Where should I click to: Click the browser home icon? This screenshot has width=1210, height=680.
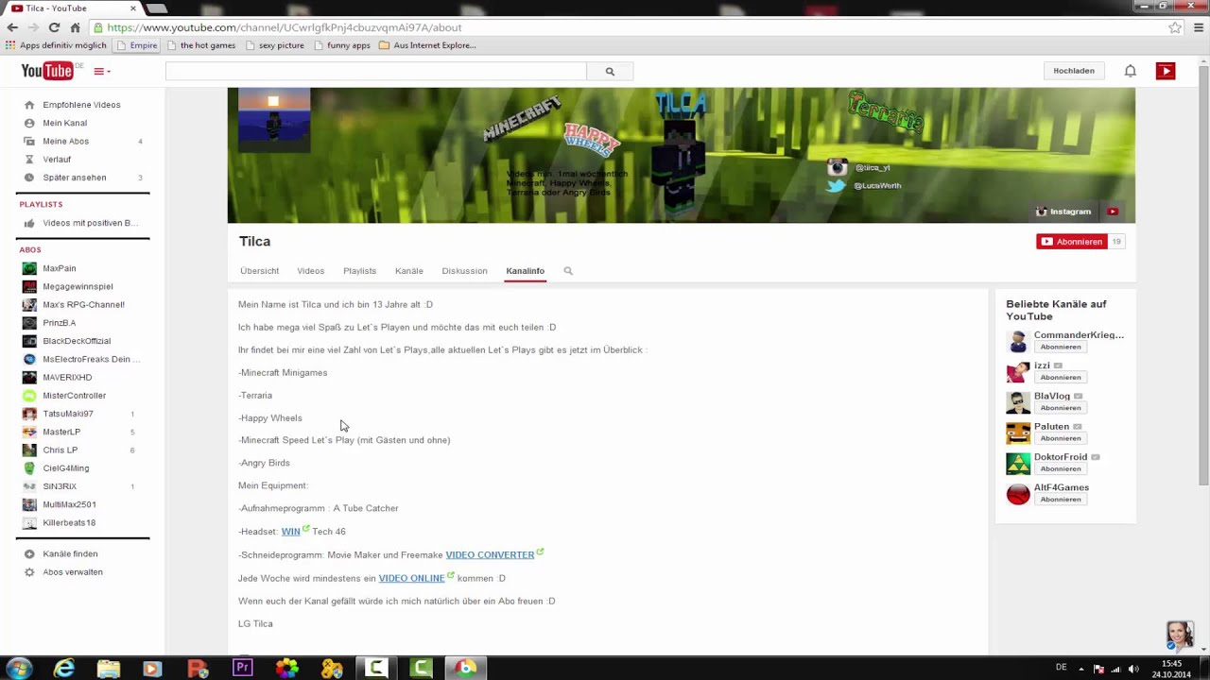[76, 27]
